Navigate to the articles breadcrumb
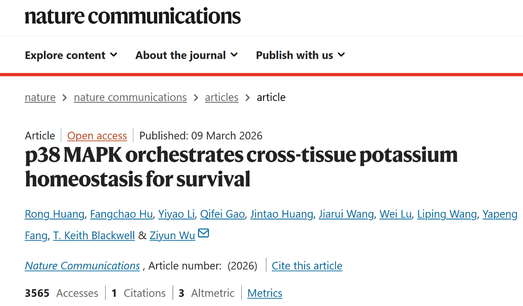523x306 pixels. (222, 97)
